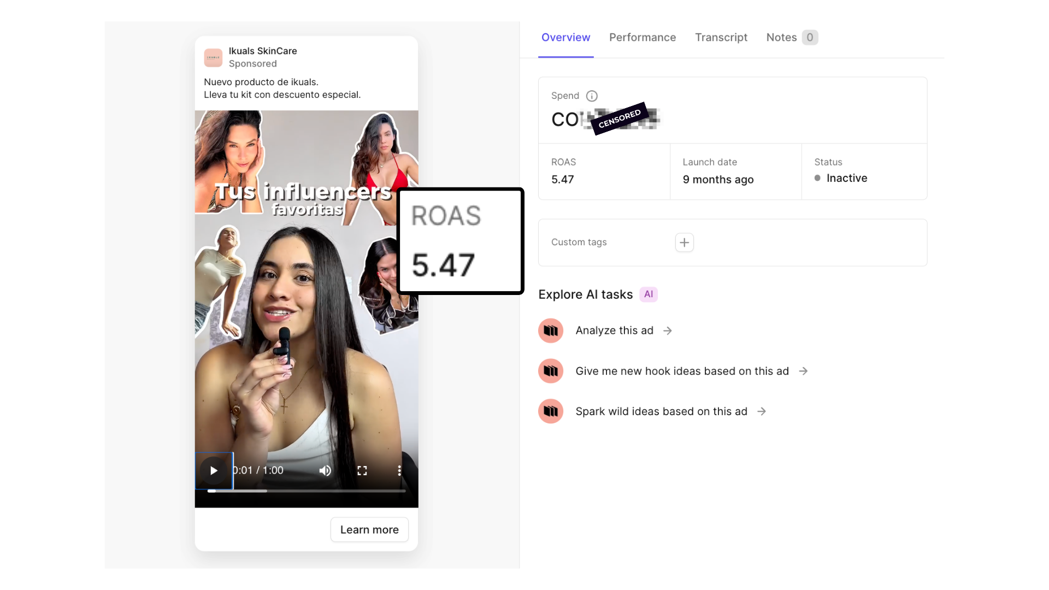Image resolution: width=1049 pixels, height=590 pixels.
Task: Open the Performance tab
Action: [x=643, y=37]
